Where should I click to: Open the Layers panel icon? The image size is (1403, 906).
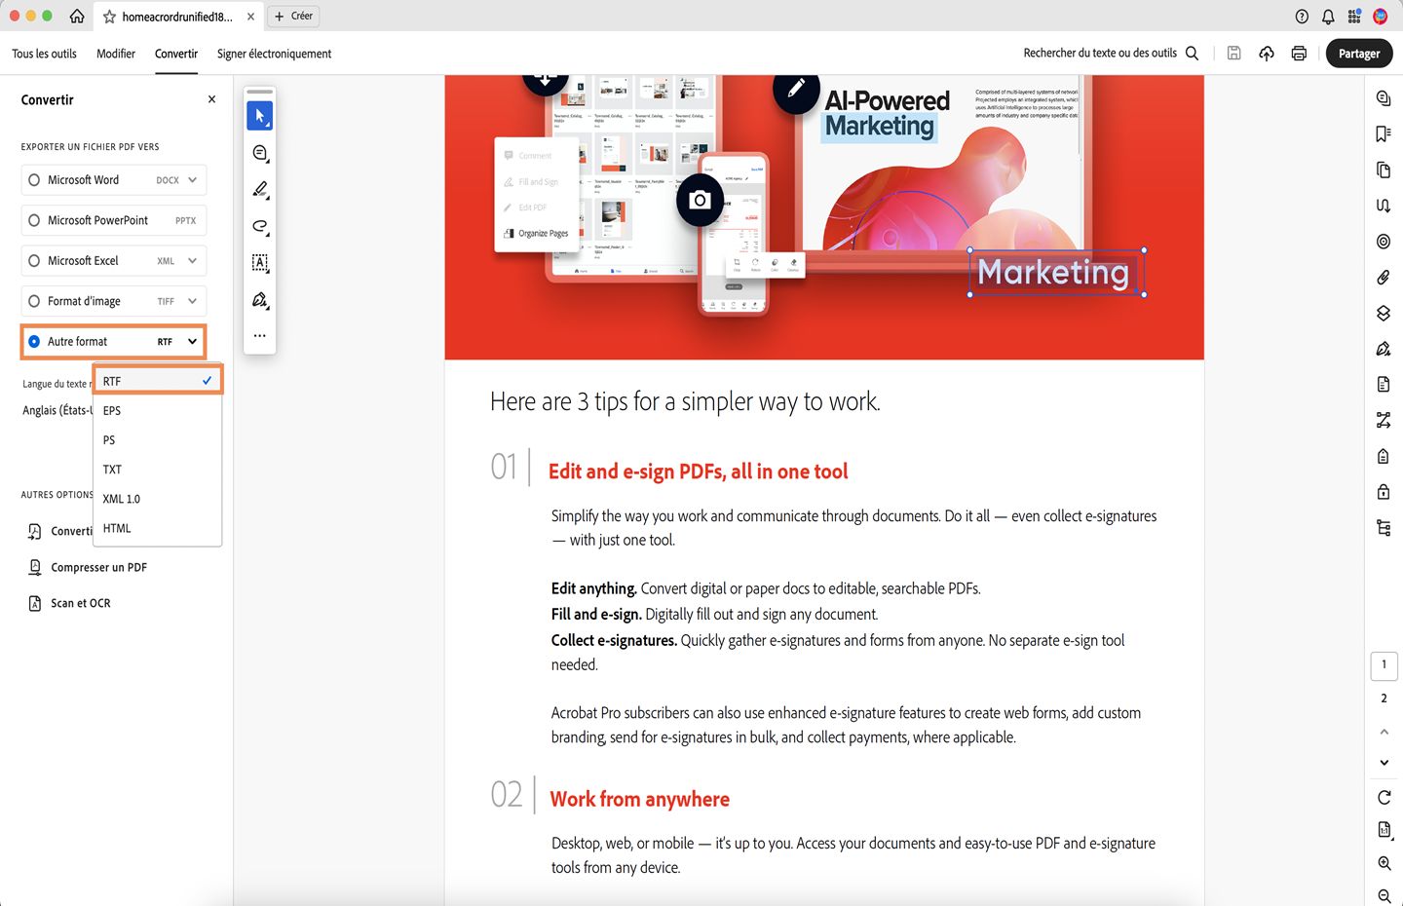click(1384, 313)
